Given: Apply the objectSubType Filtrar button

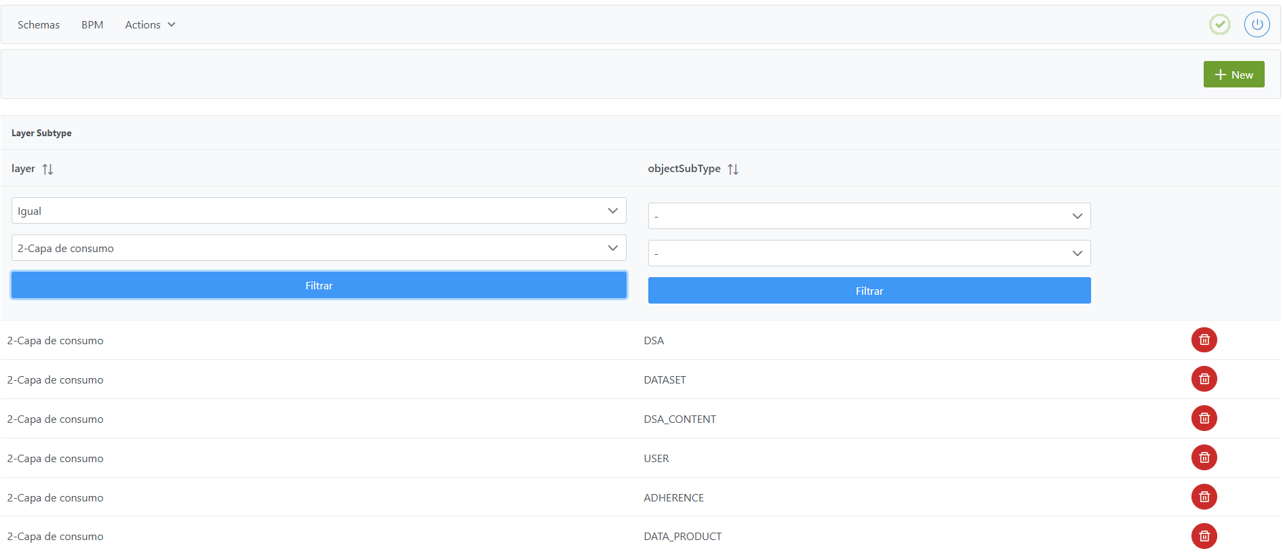Looking at the screenshot, I should (x=869, y=291).
